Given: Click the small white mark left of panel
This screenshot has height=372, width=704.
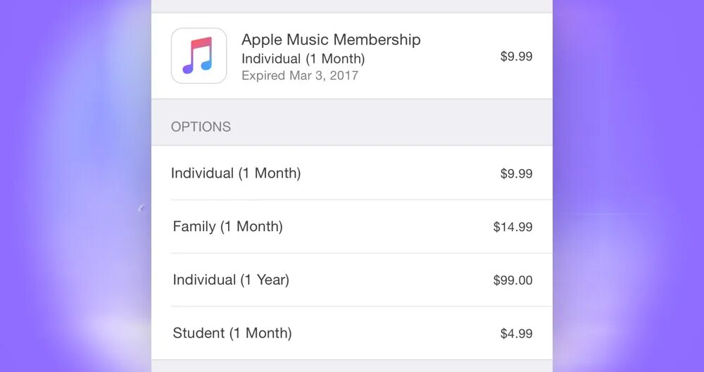Looking at the screenshot, I should (142, 207).
